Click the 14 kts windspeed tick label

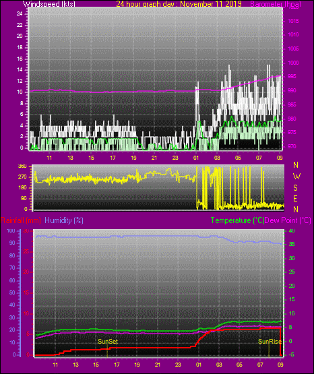click(20, 70)
